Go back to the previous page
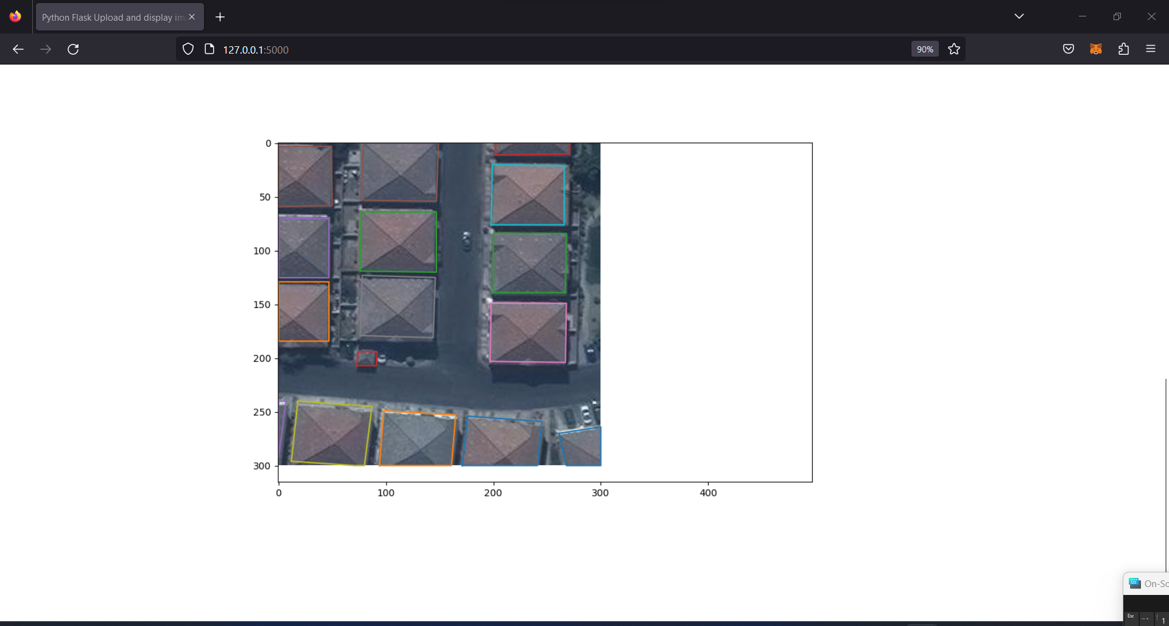The width and height of the screenshot is (1169, 626). (18, 49)
